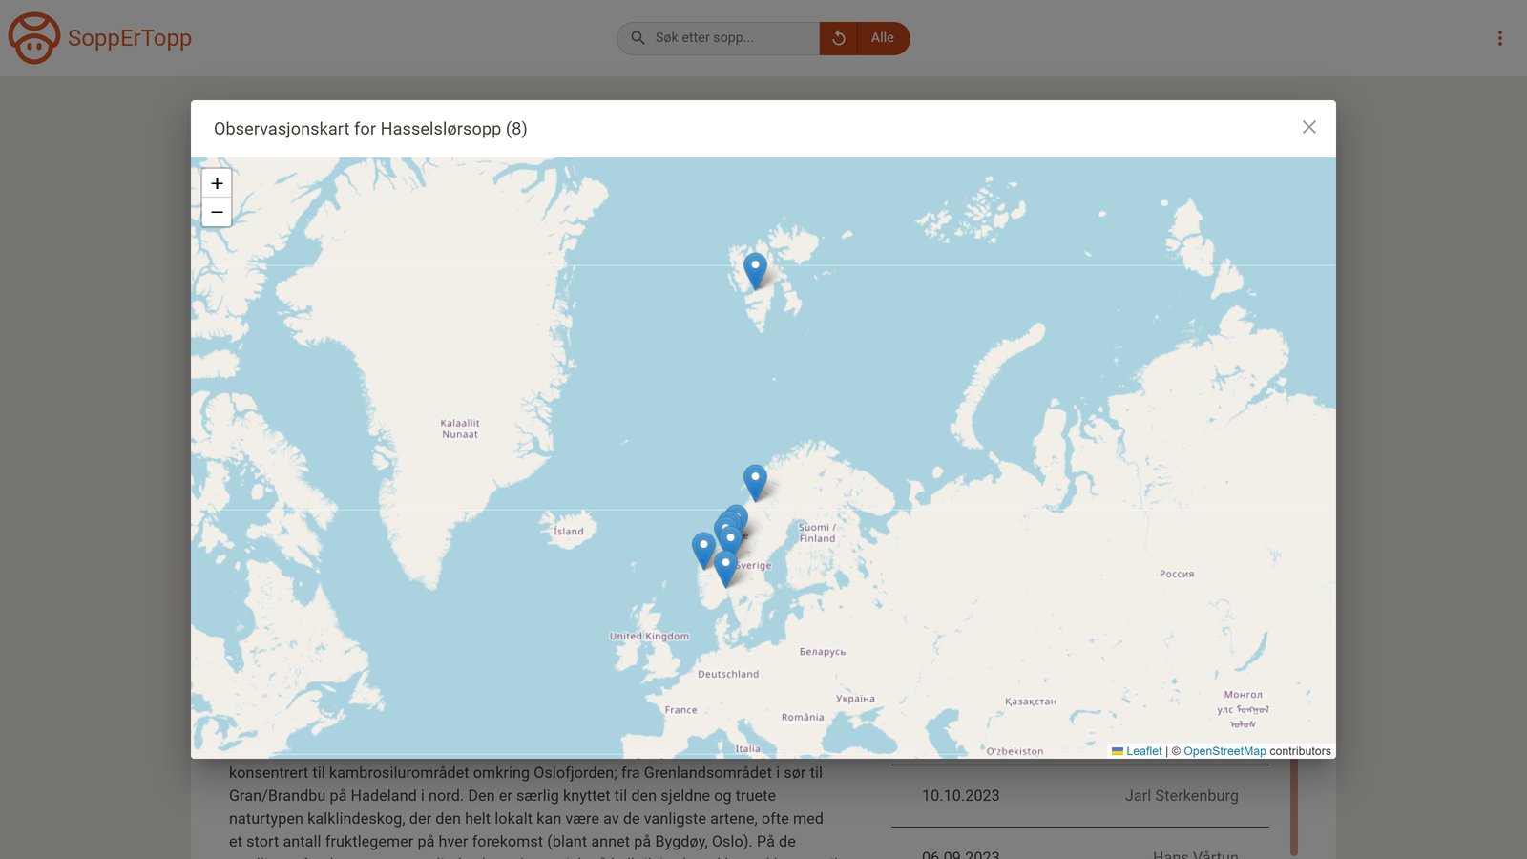Viewport: 1527px width, 859px height.
Task: Open the 'Alle' filter button
Action: pos(883,38)
